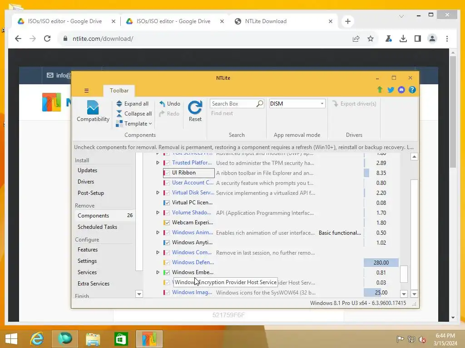The width and height of the screenshot is (465, 348).
Task: Open the Features page in sidebar
Action: tap(88, 250)
